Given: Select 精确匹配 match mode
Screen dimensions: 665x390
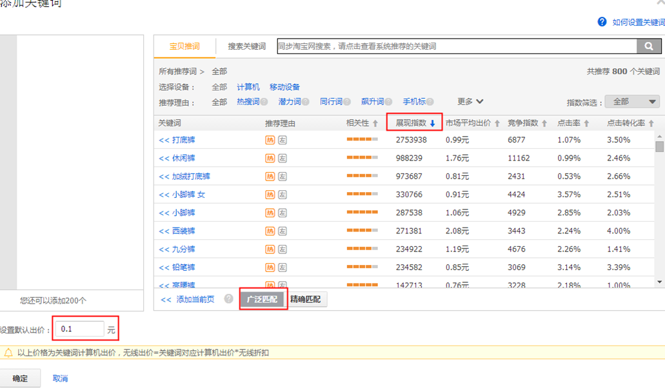Looking at the screenshot, I should (x=305, y=299).
